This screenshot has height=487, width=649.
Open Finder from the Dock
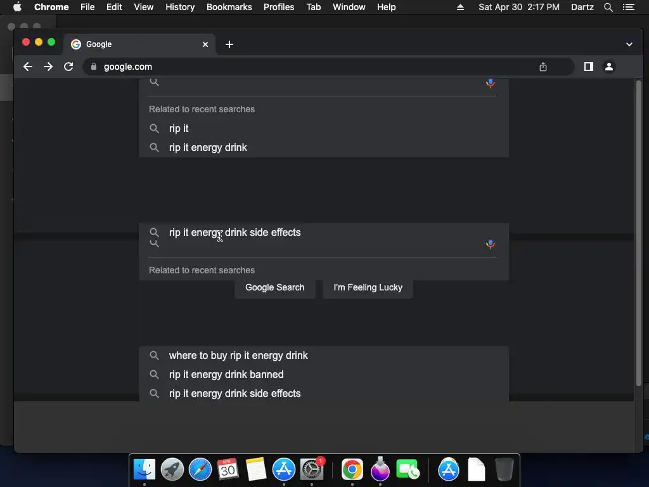pyautogui.click(x=145, y=470)
